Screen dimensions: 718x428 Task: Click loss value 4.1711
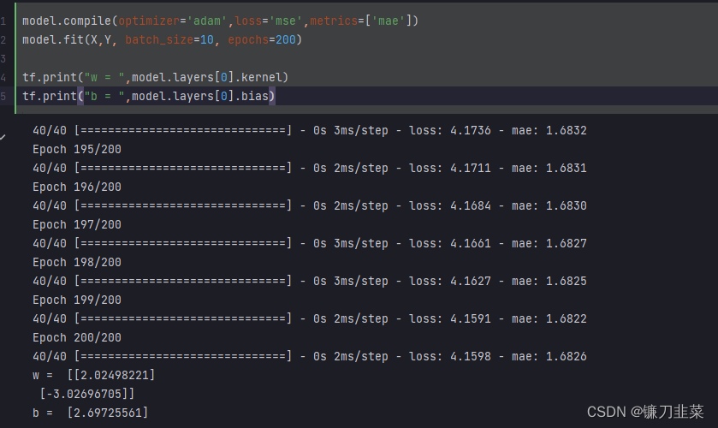click(x=471, y=168)
